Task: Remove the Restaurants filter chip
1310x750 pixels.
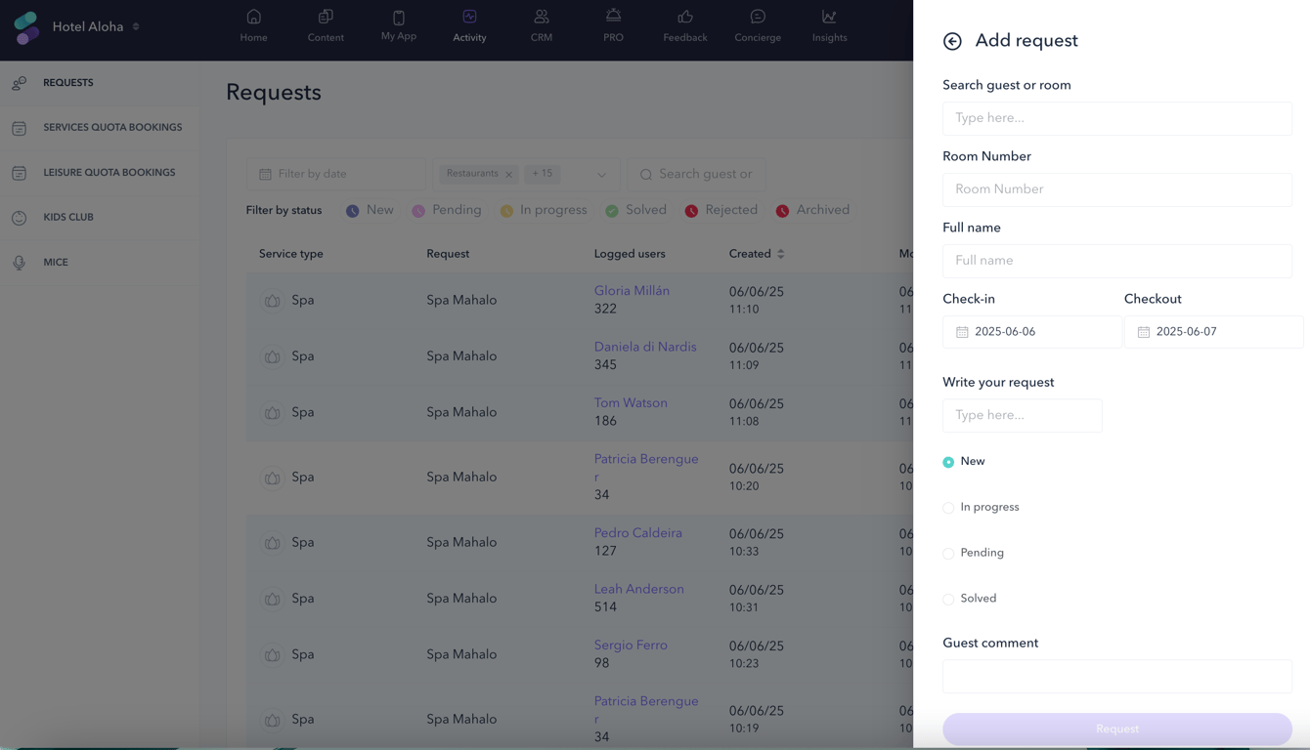Action: (509, 174)
